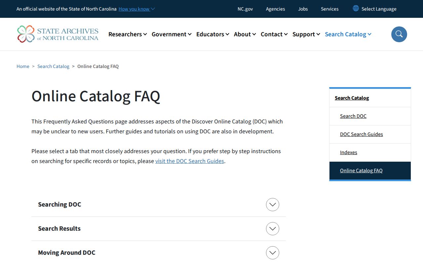Open the Search Catalog navigation menu
Image resolution: width=423 pixels, height=264 pixels.
348,34
